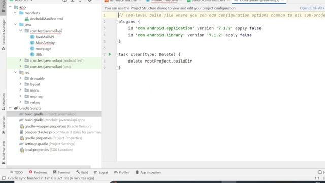Click the Gradle sync finished status message
The width and height of the screenshot is (325, 183).
[51, 178]
